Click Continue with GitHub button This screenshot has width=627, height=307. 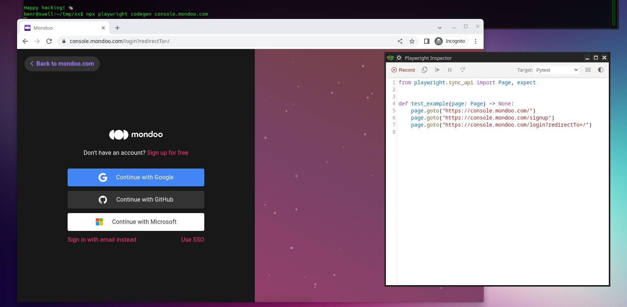(136, 200)
